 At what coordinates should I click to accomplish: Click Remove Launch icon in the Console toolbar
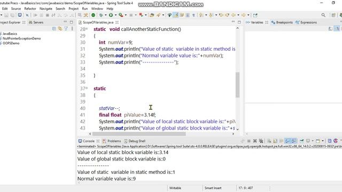tap(255, 141)
